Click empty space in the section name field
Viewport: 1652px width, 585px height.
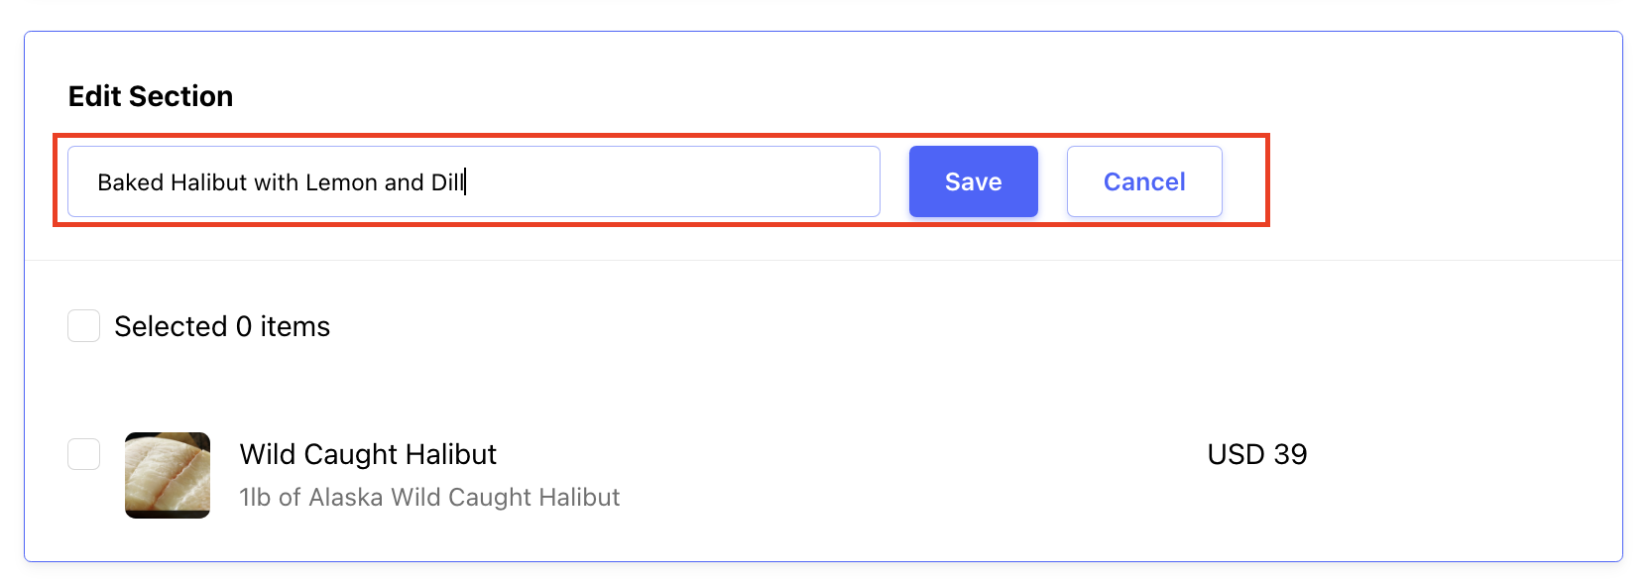pos(674,181)
